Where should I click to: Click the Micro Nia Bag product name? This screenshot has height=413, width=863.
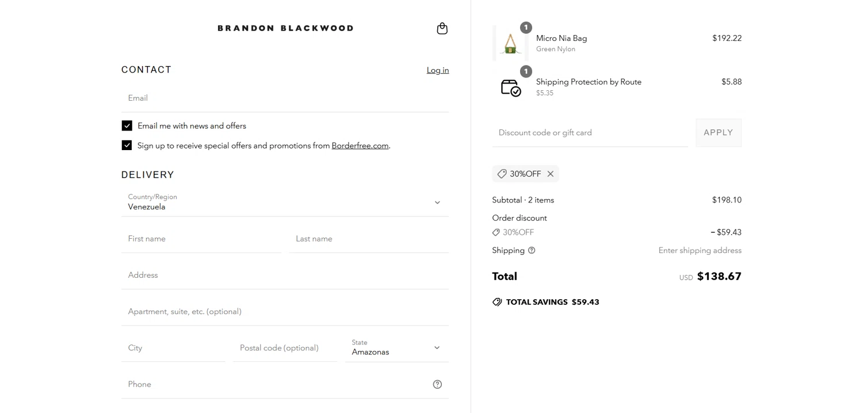[562, 39]
